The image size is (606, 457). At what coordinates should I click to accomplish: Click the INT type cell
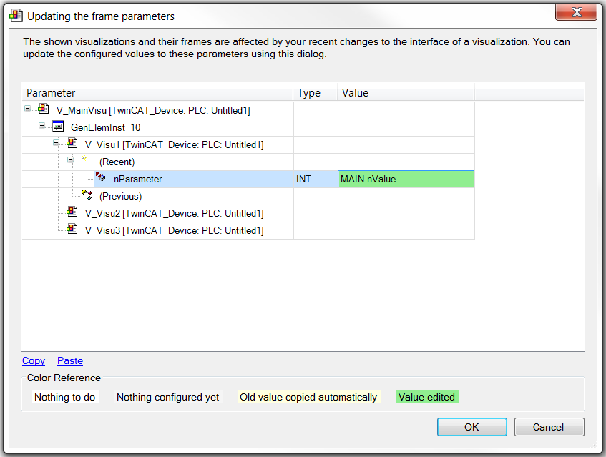316,180
